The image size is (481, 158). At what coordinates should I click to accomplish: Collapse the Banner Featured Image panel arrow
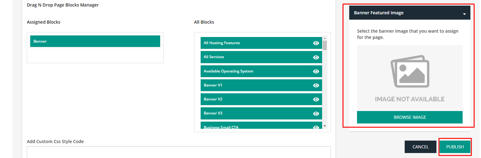(464, 14)
